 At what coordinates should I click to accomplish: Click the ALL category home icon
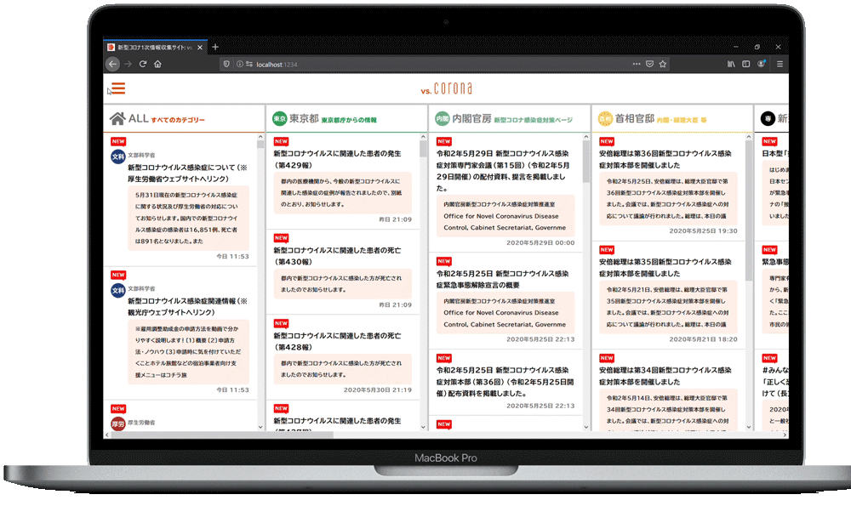tap(117, 119)
